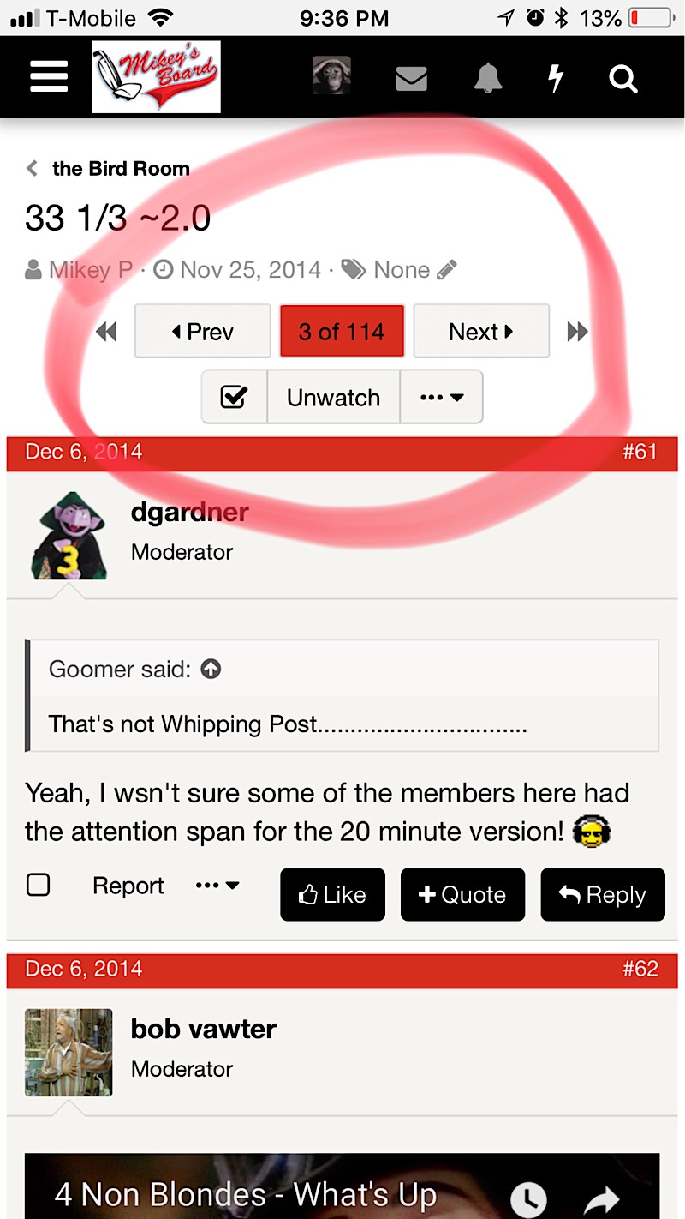View alerts via the bell icon
This screenshot has height=1219, width=685.
tap(488, 78)
